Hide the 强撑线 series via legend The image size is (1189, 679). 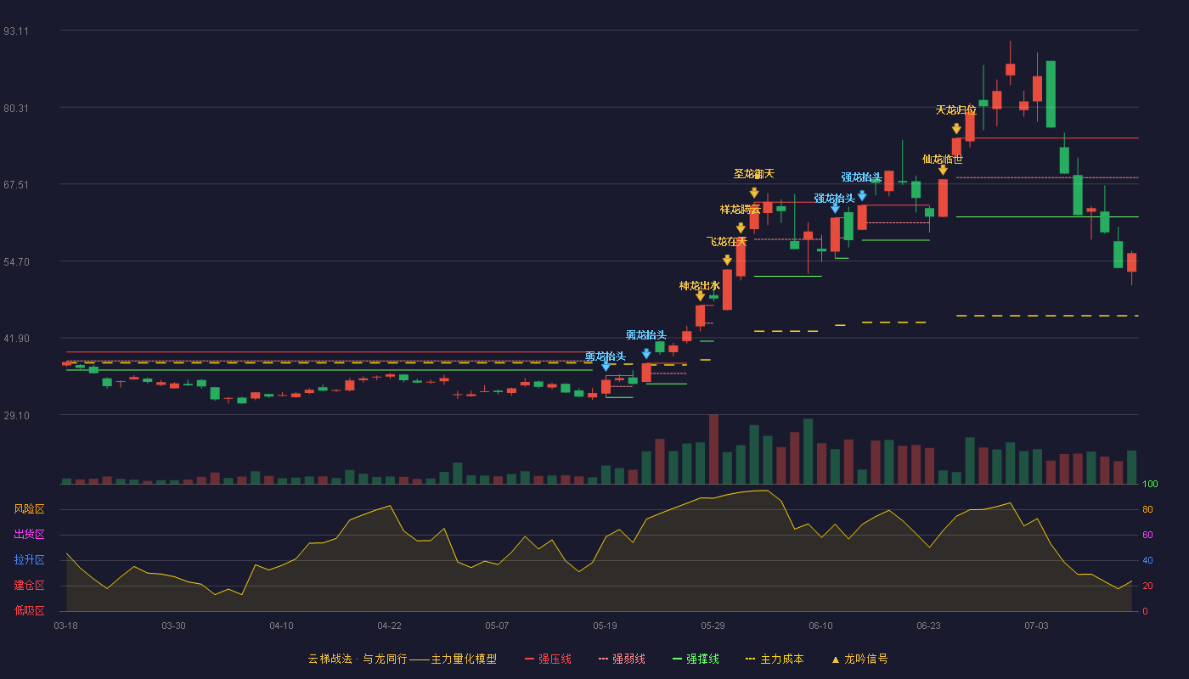pyautogui.click(x=696, y=659)
